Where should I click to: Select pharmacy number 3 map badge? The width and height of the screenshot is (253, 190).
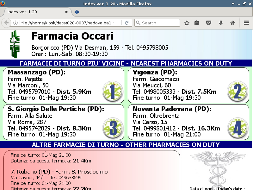coord(113,128)
